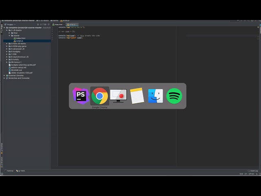
Task: Expand the final folder
Action: [x=9, y=33]
